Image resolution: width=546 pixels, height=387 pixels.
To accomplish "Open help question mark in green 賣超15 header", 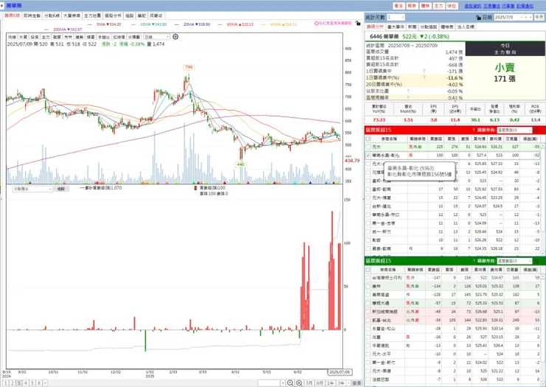I will point(474,261).
